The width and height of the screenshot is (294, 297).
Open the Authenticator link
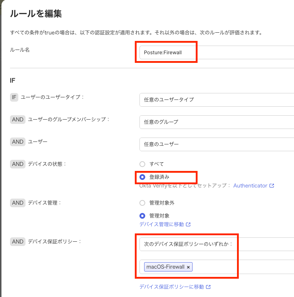pos(250,186)
